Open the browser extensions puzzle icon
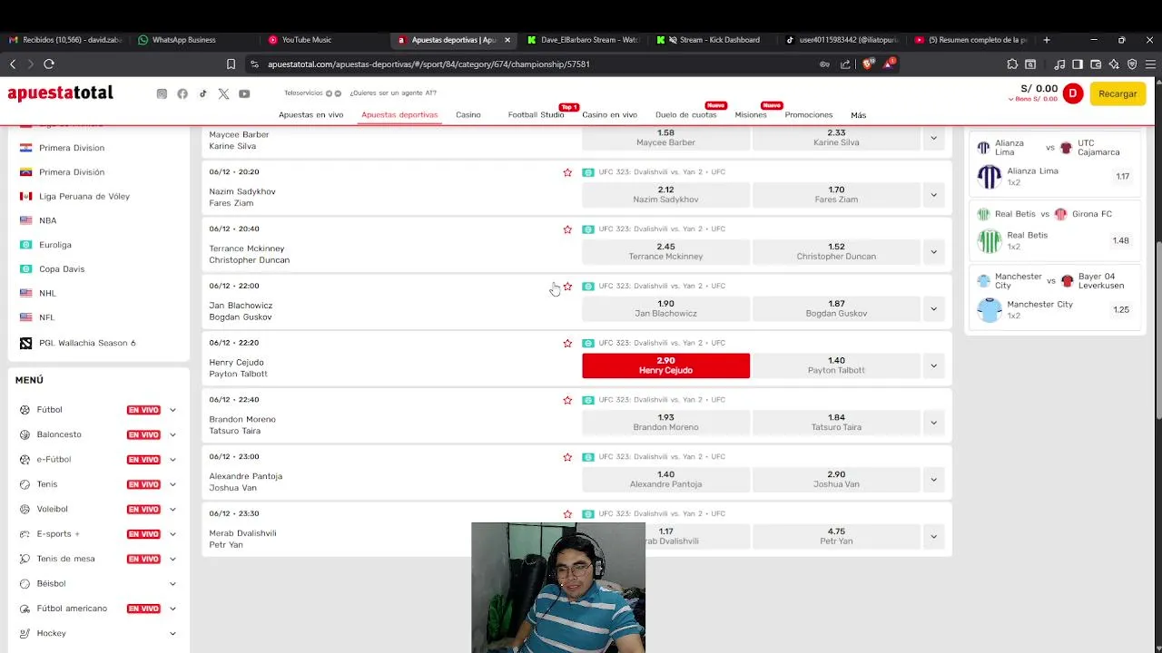The image size is (1162, 653). pyautogui.click(x=1012, y=64)
